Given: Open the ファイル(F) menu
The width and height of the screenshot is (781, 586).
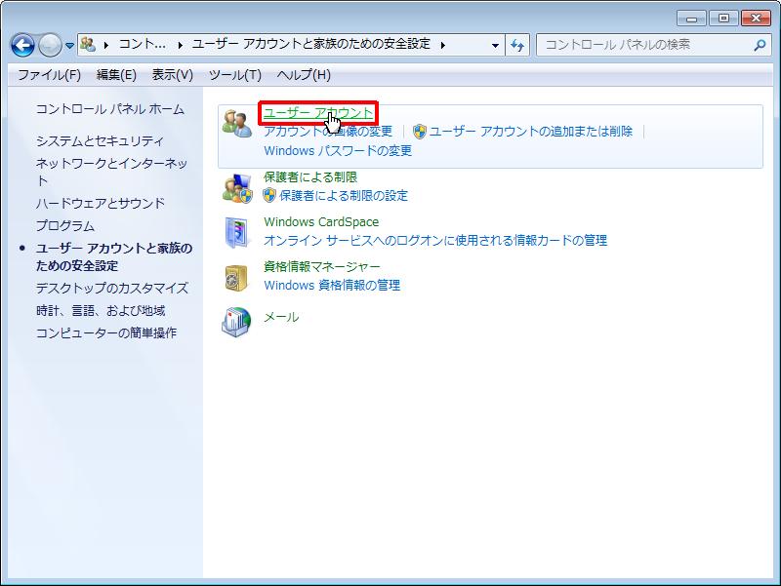Looking at the screenshot, I should 49,75.
